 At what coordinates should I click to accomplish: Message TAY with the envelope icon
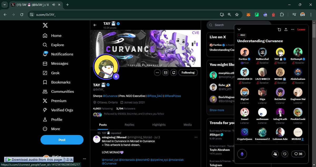tap(165, 73)
